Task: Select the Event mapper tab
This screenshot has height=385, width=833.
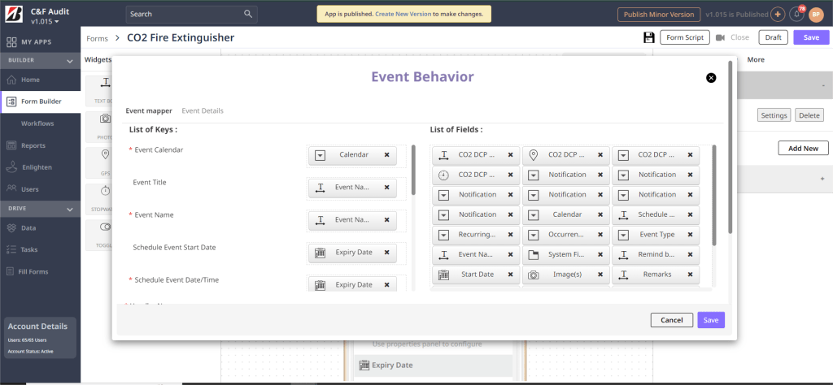Action: tap(148, 110)
